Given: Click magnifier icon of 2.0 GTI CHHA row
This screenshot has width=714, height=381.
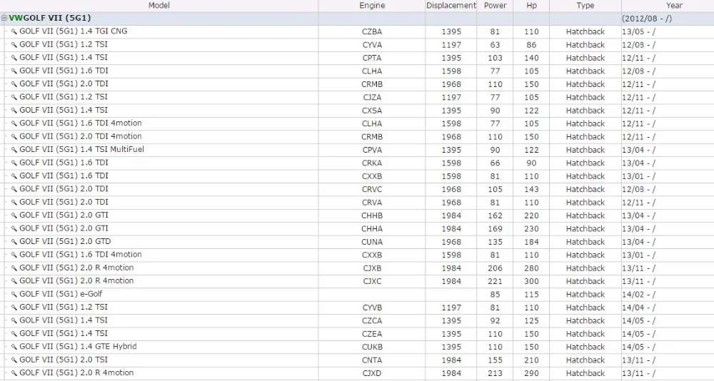Looking at the screenshot, I should 14,228.
